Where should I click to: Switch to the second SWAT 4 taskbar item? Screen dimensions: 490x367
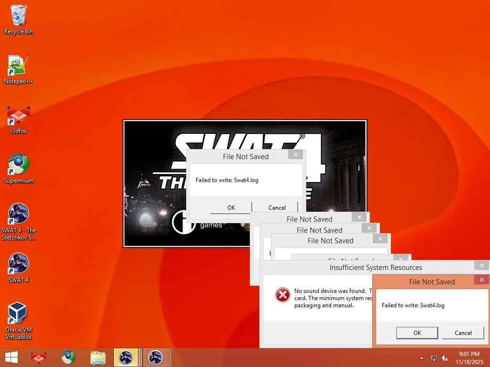coord(156,357)
